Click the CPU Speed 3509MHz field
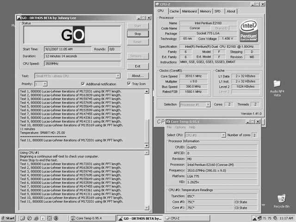This screenshot has height=222, width=296. pyautogui.click(x=82, y=64)
